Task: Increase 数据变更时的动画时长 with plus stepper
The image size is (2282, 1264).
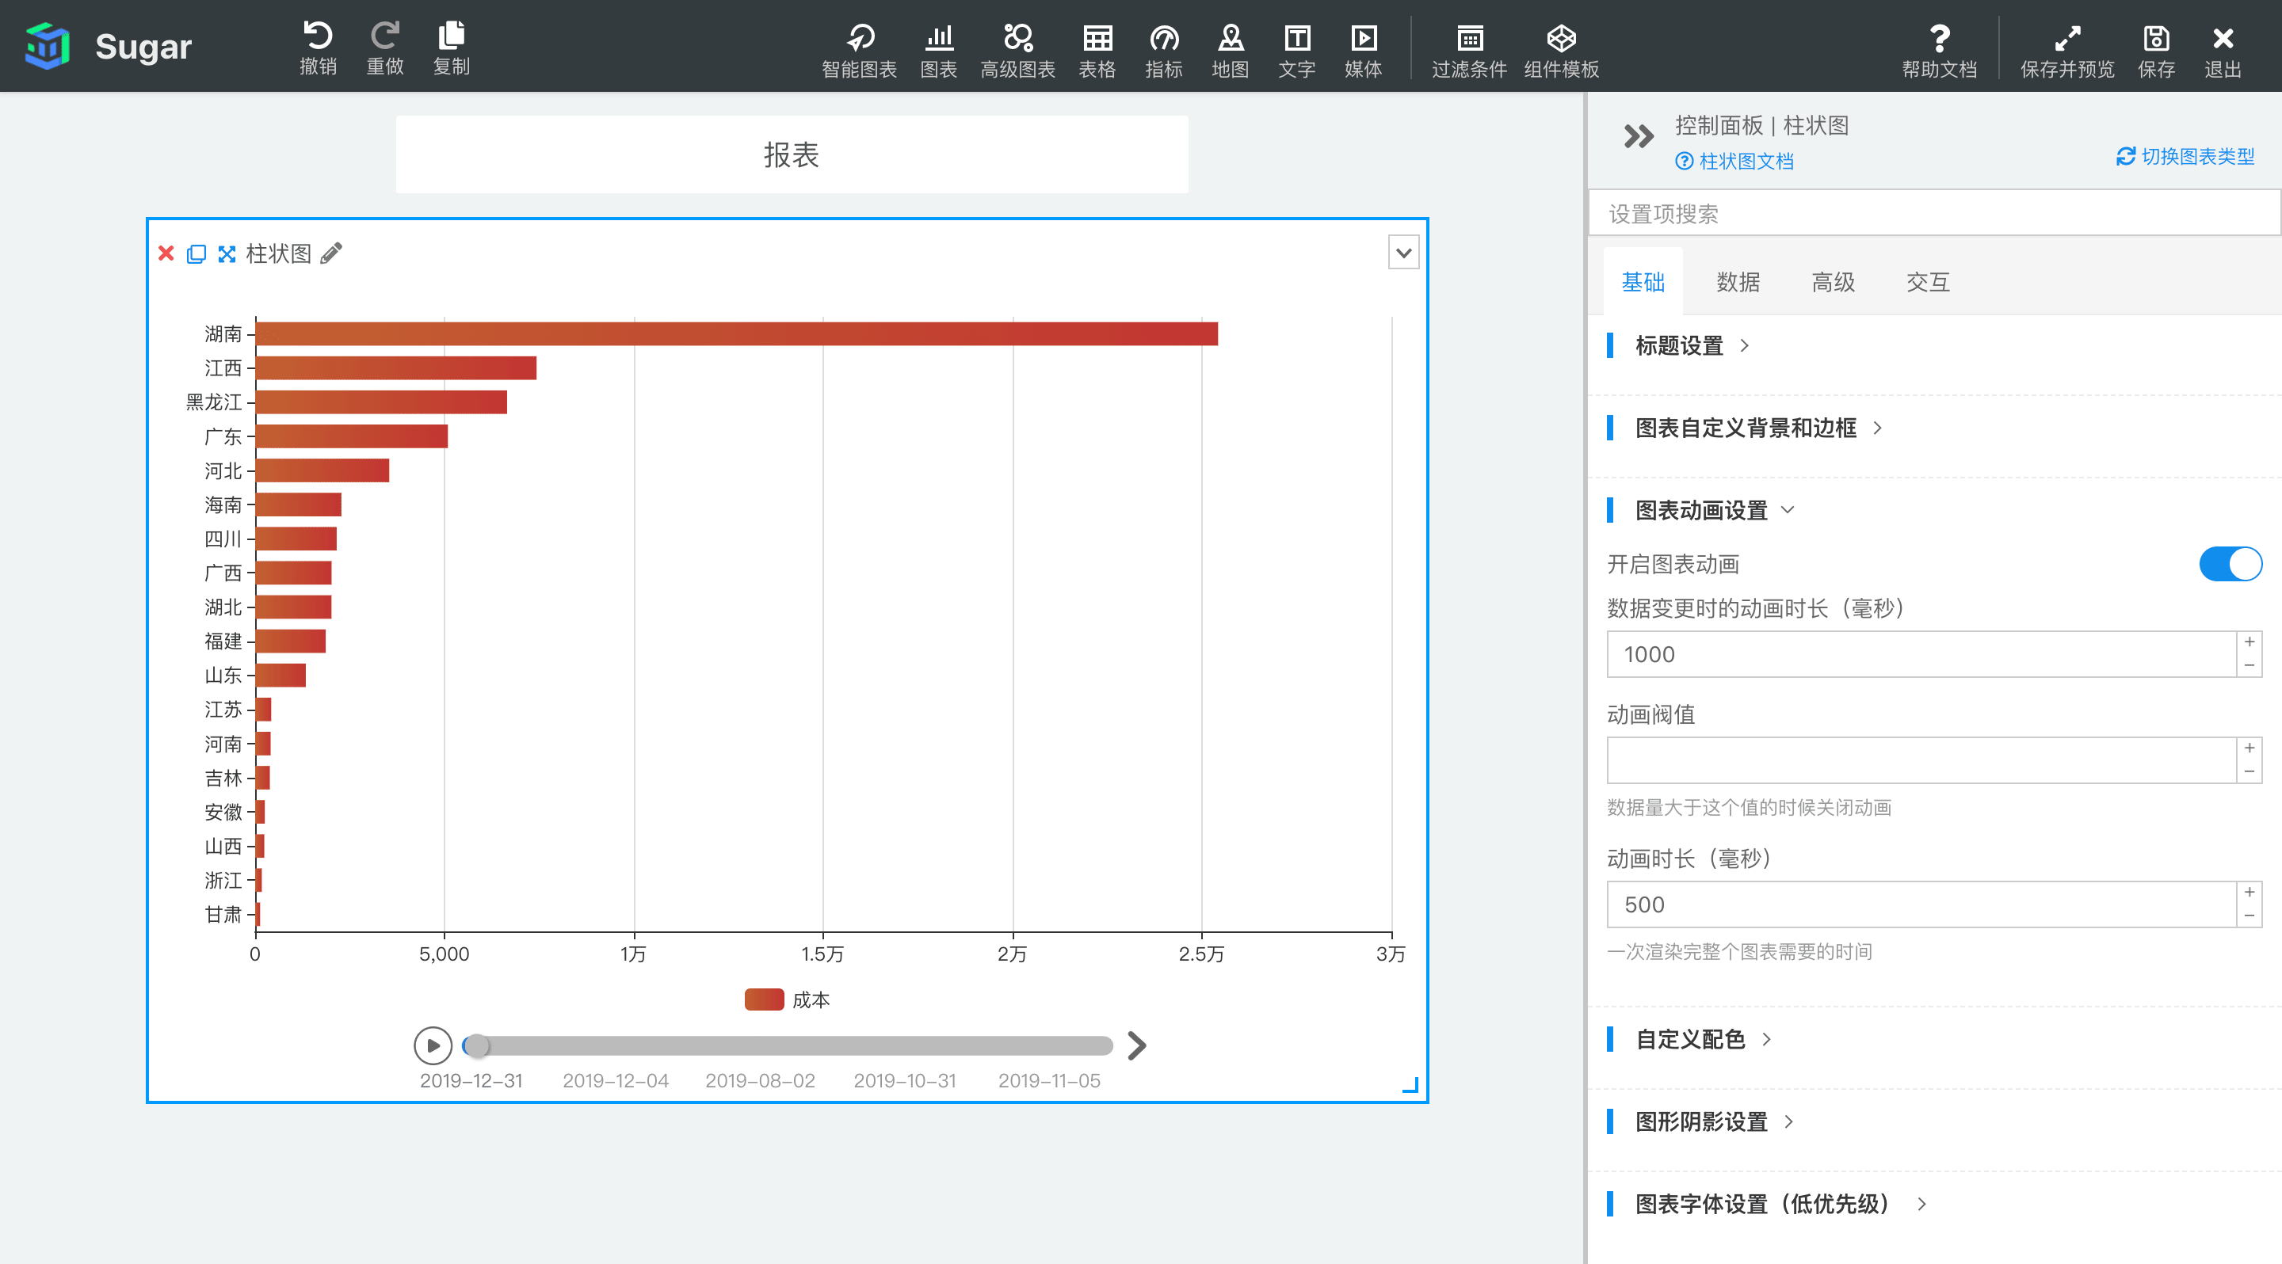Action: point(2250,642)
